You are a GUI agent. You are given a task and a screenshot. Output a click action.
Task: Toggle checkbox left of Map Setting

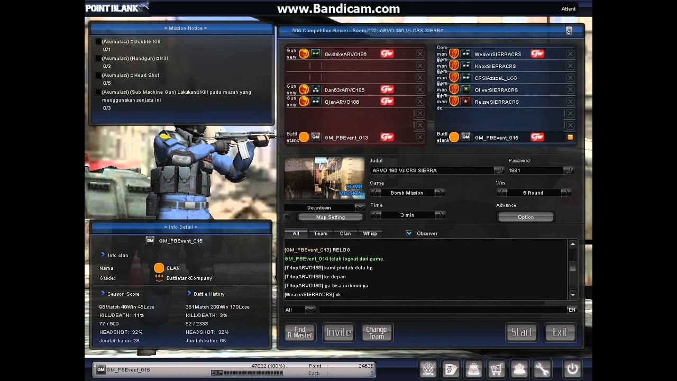(x=287, y=217)
